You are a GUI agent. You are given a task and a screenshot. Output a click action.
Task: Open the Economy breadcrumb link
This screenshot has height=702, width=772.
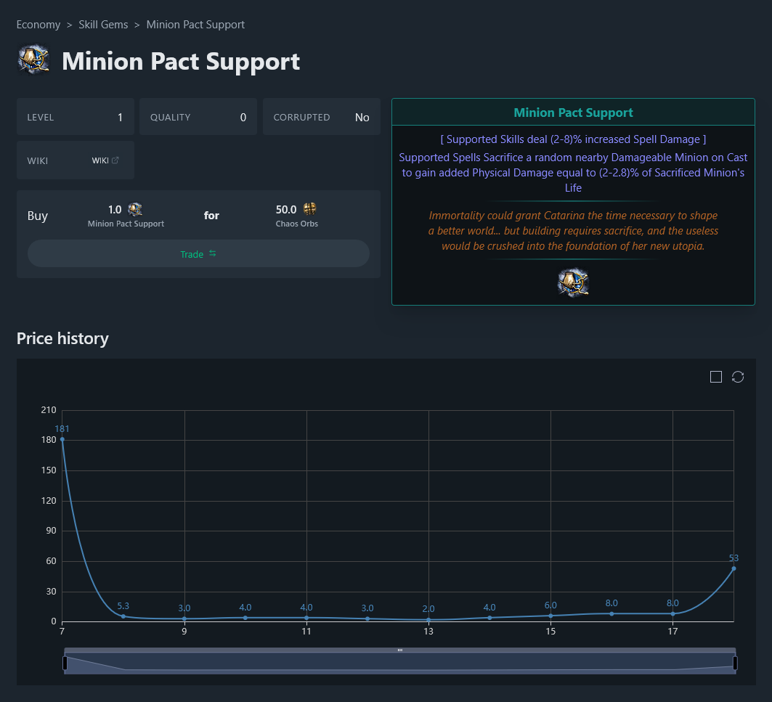pos(38,25)
